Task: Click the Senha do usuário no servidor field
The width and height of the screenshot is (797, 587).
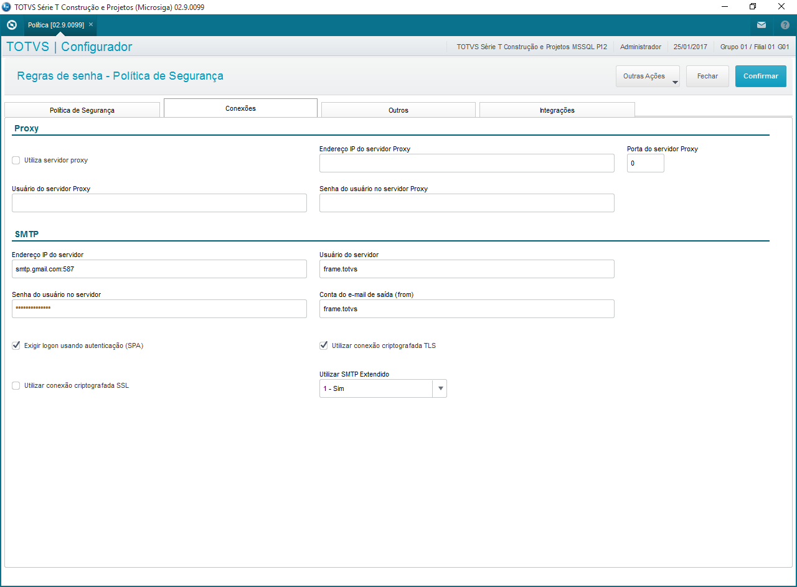Action: 159,309
